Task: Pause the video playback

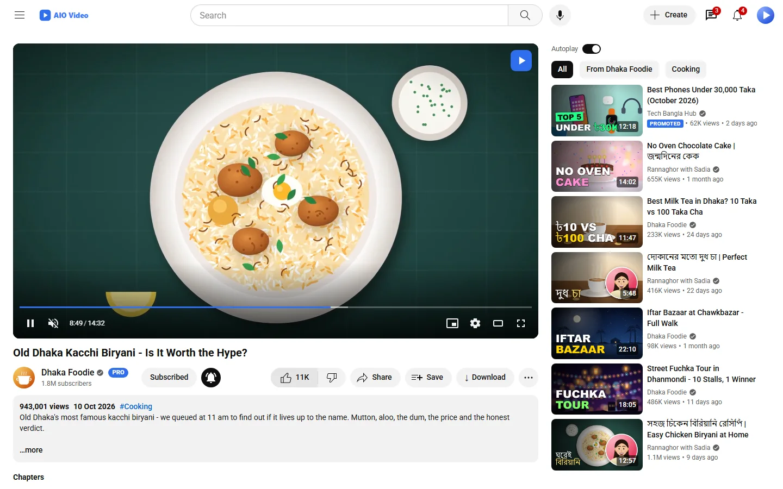Action: click(x=30, y=323)
